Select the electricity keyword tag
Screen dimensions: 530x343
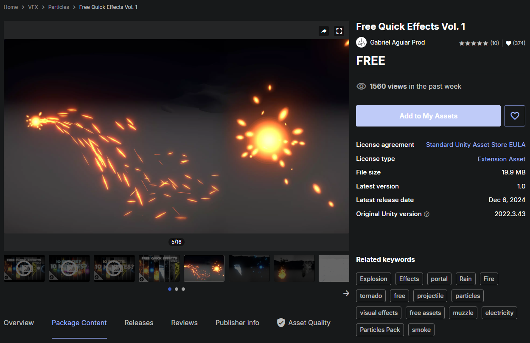coord(499,313)
